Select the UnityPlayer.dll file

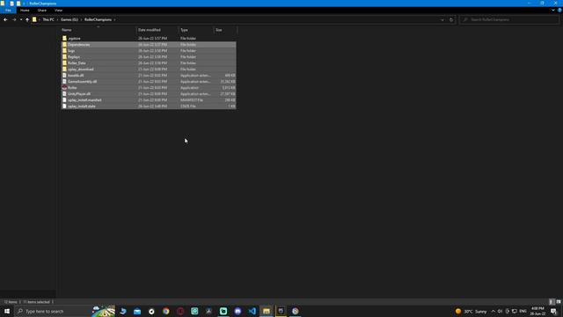pyautogui.click(x=149, y=93)
